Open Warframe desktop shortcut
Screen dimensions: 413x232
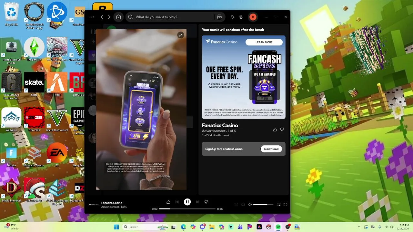[11, 120]
